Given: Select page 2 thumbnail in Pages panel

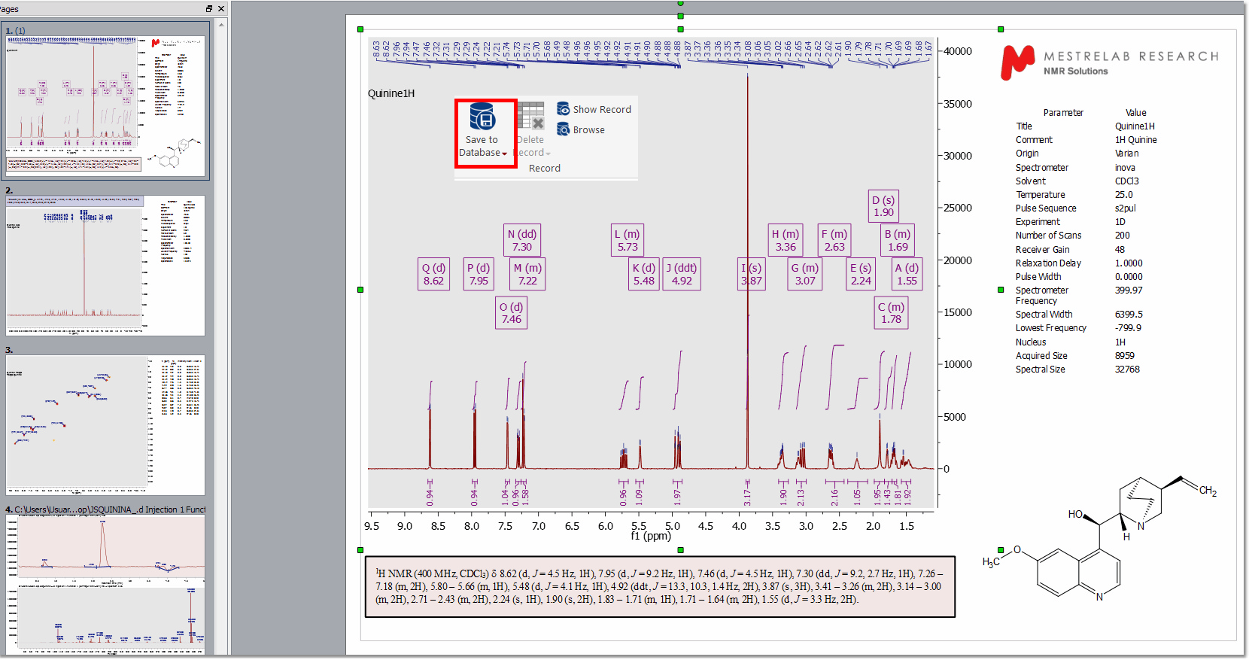Looking at the screenshot, I should pos(105,266).
